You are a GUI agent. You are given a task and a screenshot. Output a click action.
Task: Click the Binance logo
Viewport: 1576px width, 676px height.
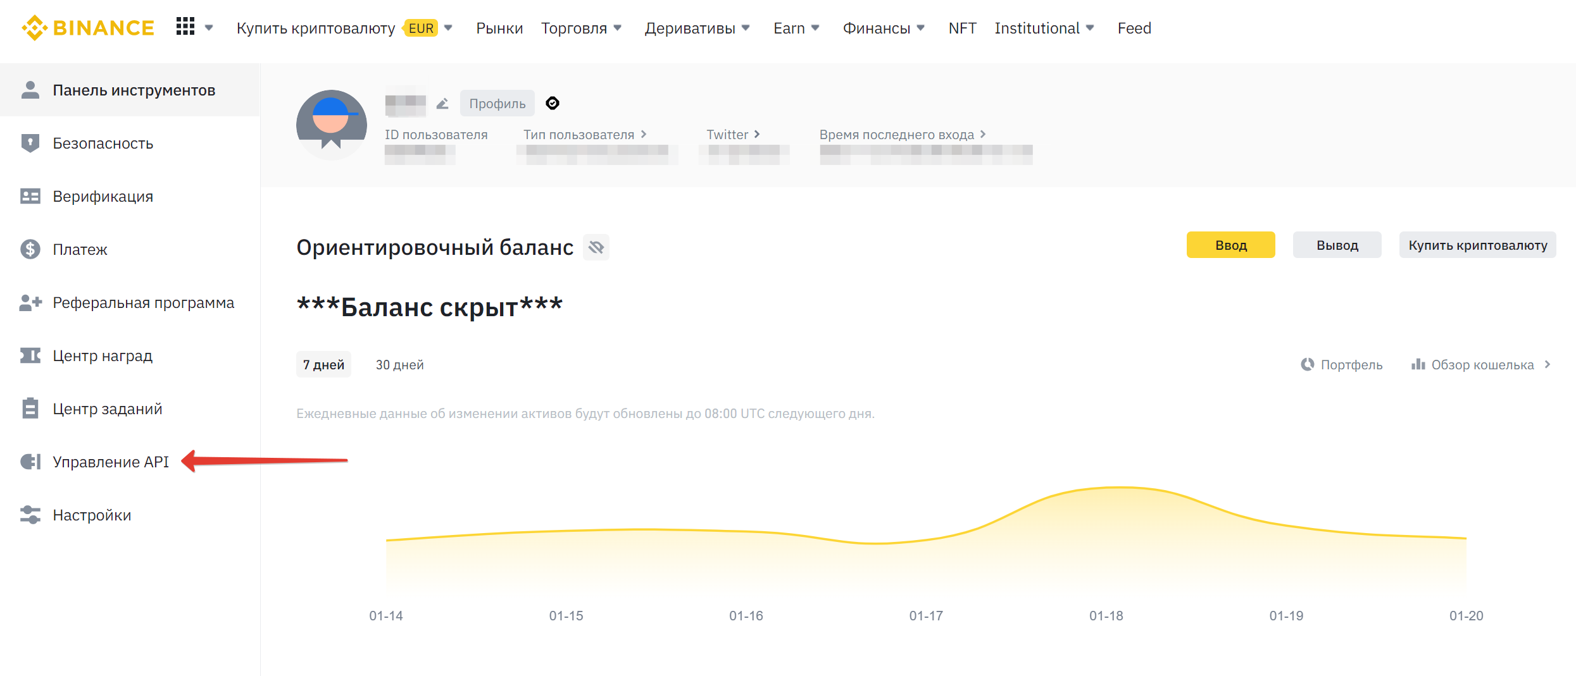[88, 28]
